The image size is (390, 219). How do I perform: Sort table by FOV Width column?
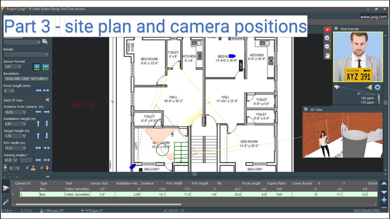(174, 183)
